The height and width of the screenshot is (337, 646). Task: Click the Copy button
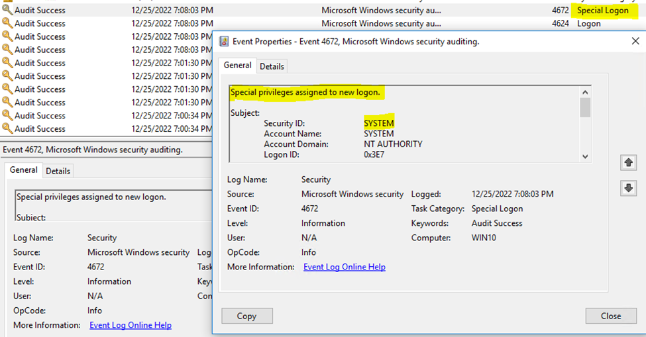coord(246,316)
